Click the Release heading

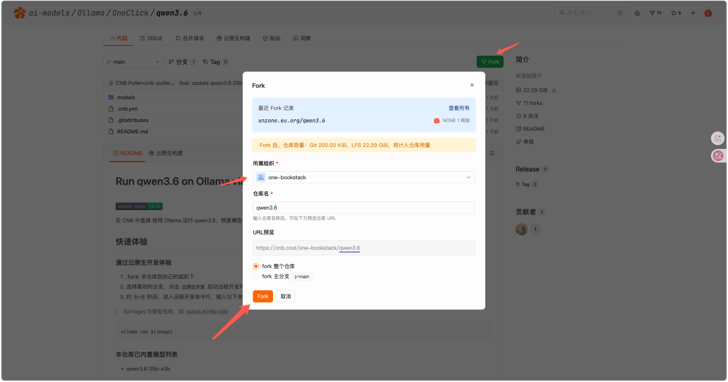point(527,169)
